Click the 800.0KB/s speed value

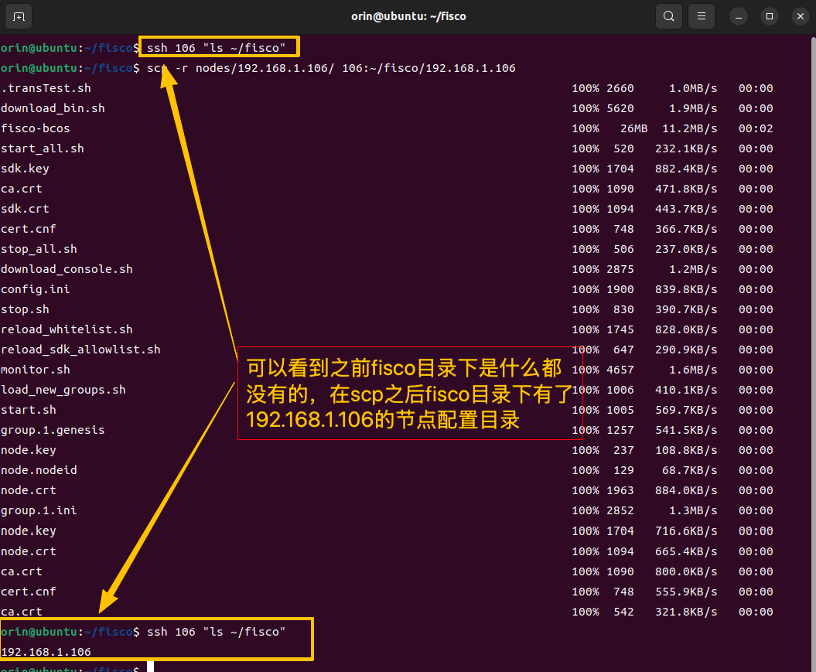686,571
